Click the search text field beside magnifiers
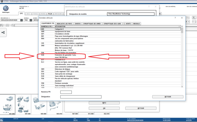 pyautogui.click(x=27, y=25)
